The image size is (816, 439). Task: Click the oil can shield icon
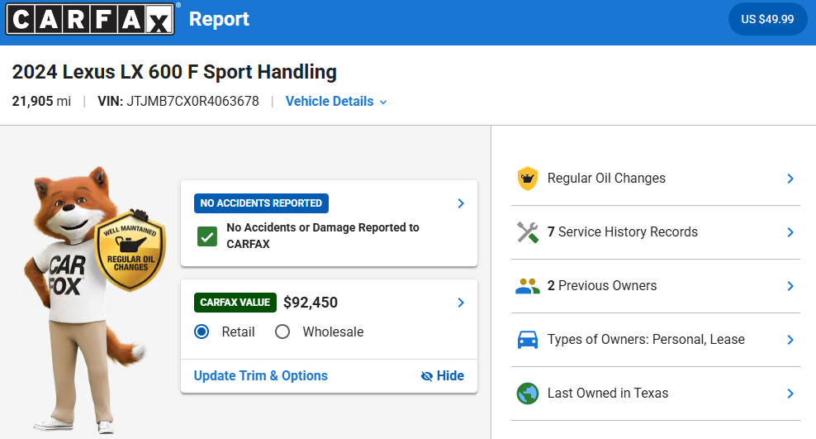[527, 179]
